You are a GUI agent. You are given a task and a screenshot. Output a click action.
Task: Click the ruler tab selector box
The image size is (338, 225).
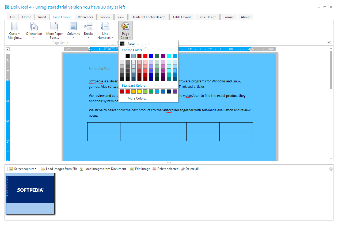(8, 49)
